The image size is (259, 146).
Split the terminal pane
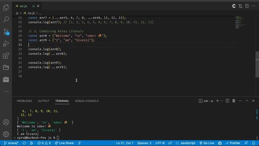click(227, 101)
